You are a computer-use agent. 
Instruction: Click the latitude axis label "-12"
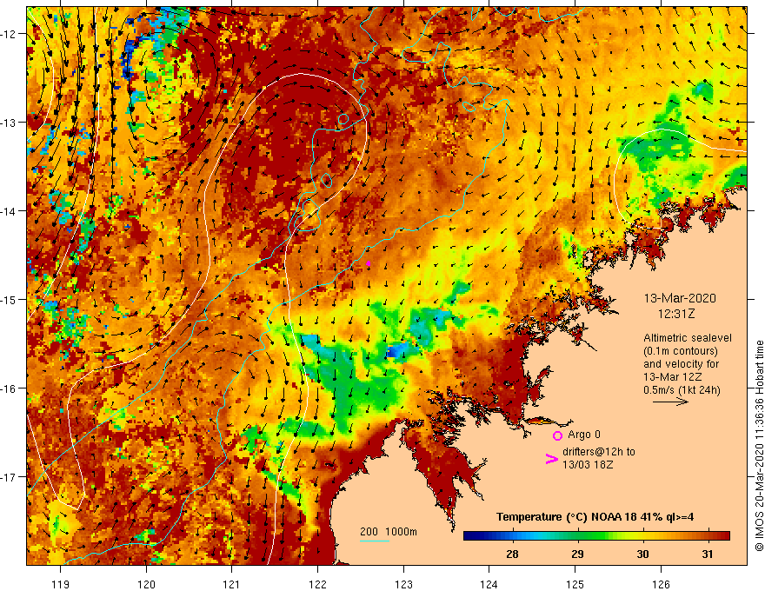tap(10, 34)
